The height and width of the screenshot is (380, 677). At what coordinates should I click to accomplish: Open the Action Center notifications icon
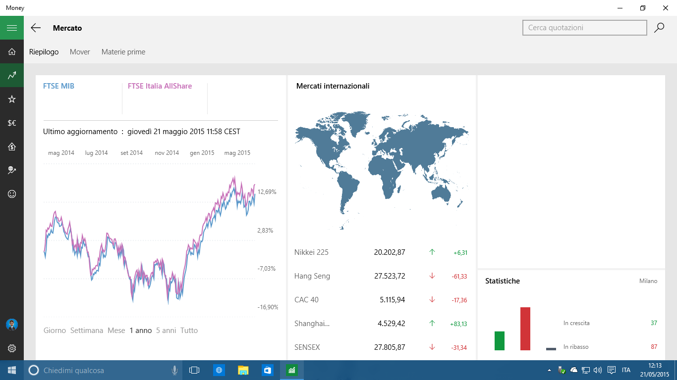pos(612,370)
